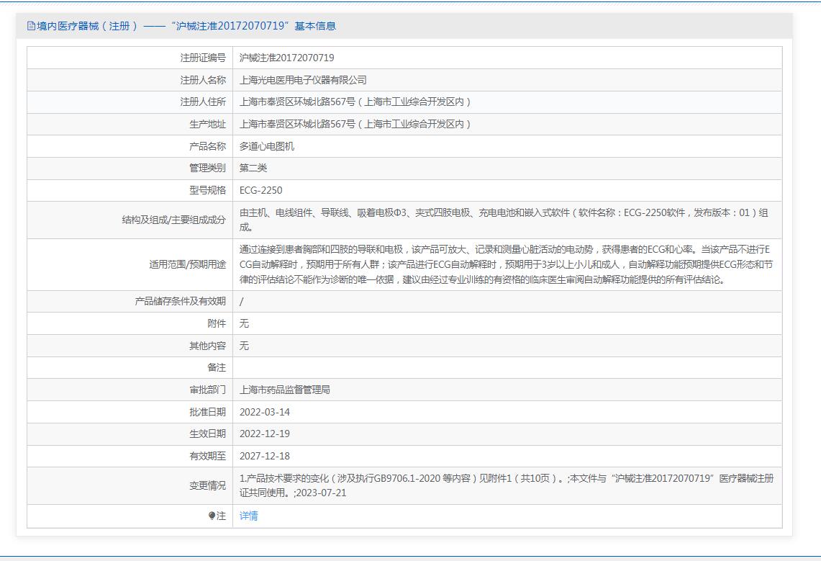Click the document icon in the header title
This screenshot has width=821, height=561.
coord(31,26)
